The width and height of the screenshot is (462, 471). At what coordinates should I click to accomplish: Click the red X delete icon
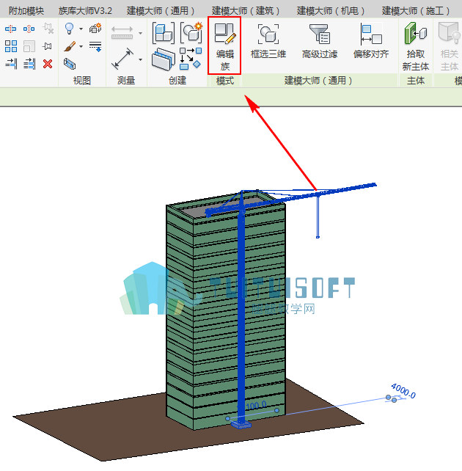(48, 64)
